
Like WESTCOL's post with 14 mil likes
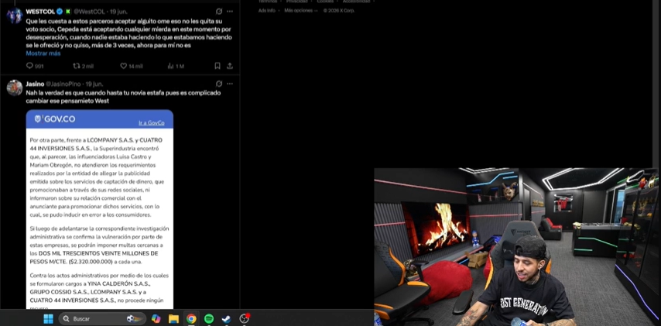[x=124, y=66]
